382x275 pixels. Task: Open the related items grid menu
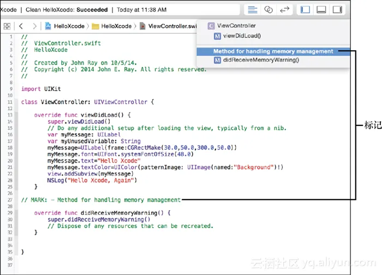click(x=7, y=26)
